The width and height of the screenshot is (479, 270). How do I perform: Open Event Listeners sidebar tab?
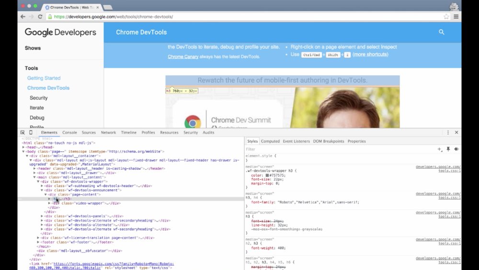tap(296, 141)
